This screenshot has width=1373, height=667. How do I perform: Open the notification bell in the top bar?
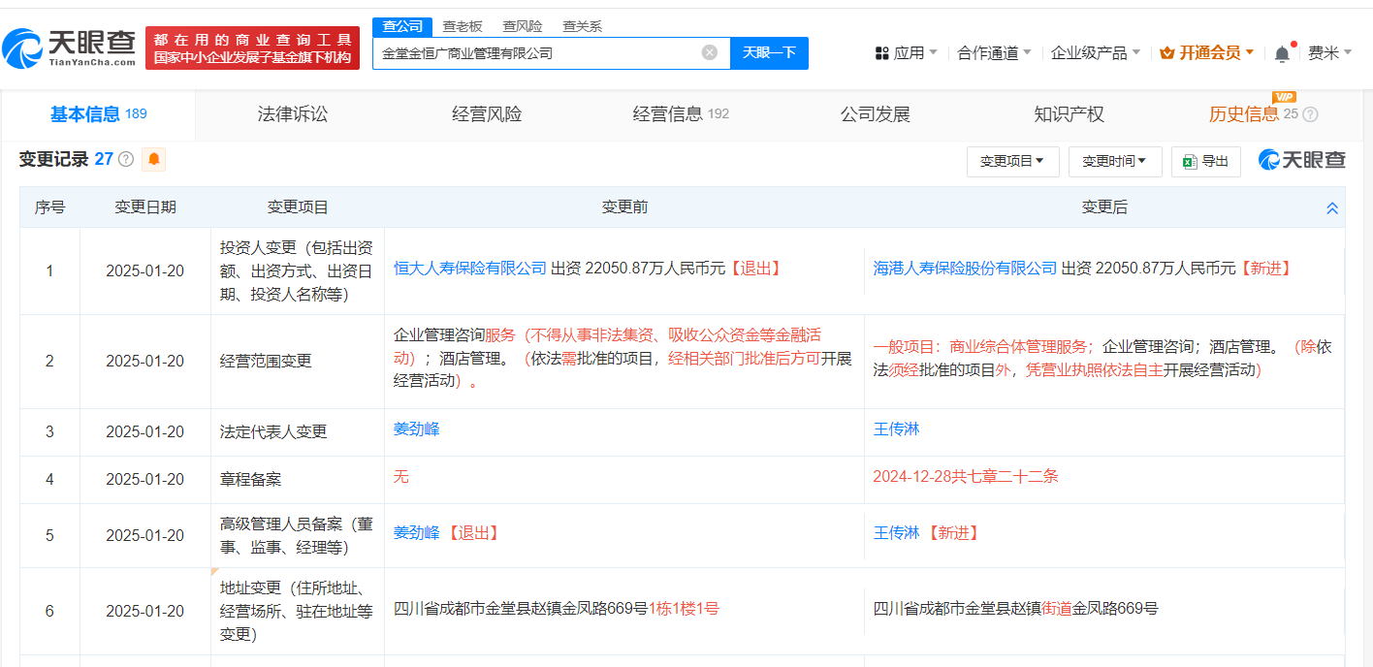[1282, 53]
